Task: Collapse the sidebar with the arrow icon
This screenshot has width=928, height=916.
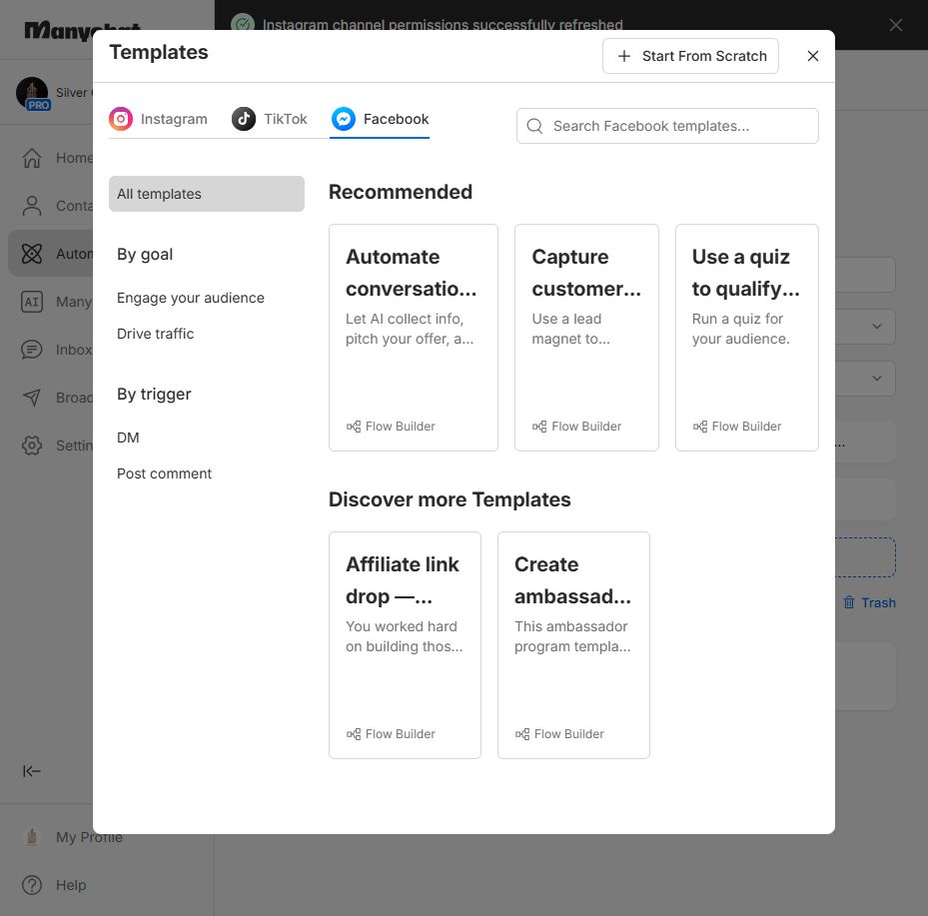Action: pyautogui.click(x=31, y=771)
